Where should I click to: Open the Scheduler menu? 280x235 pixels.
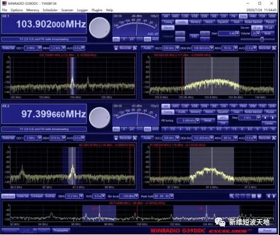click(50, 10)
